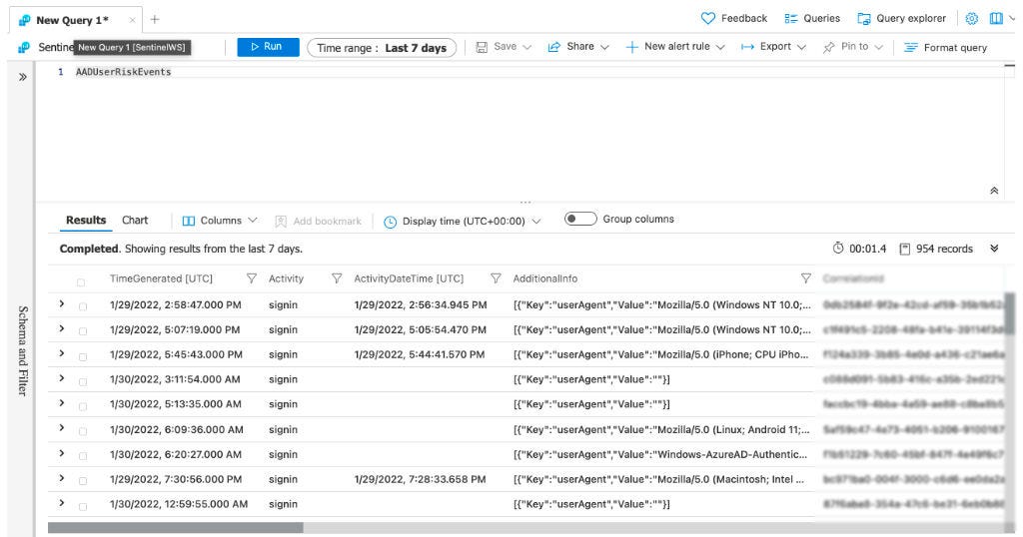Open the Save dropdown arrow
Screen dimensions: 1023x537
pyautogui.click(x=527, y=47)
